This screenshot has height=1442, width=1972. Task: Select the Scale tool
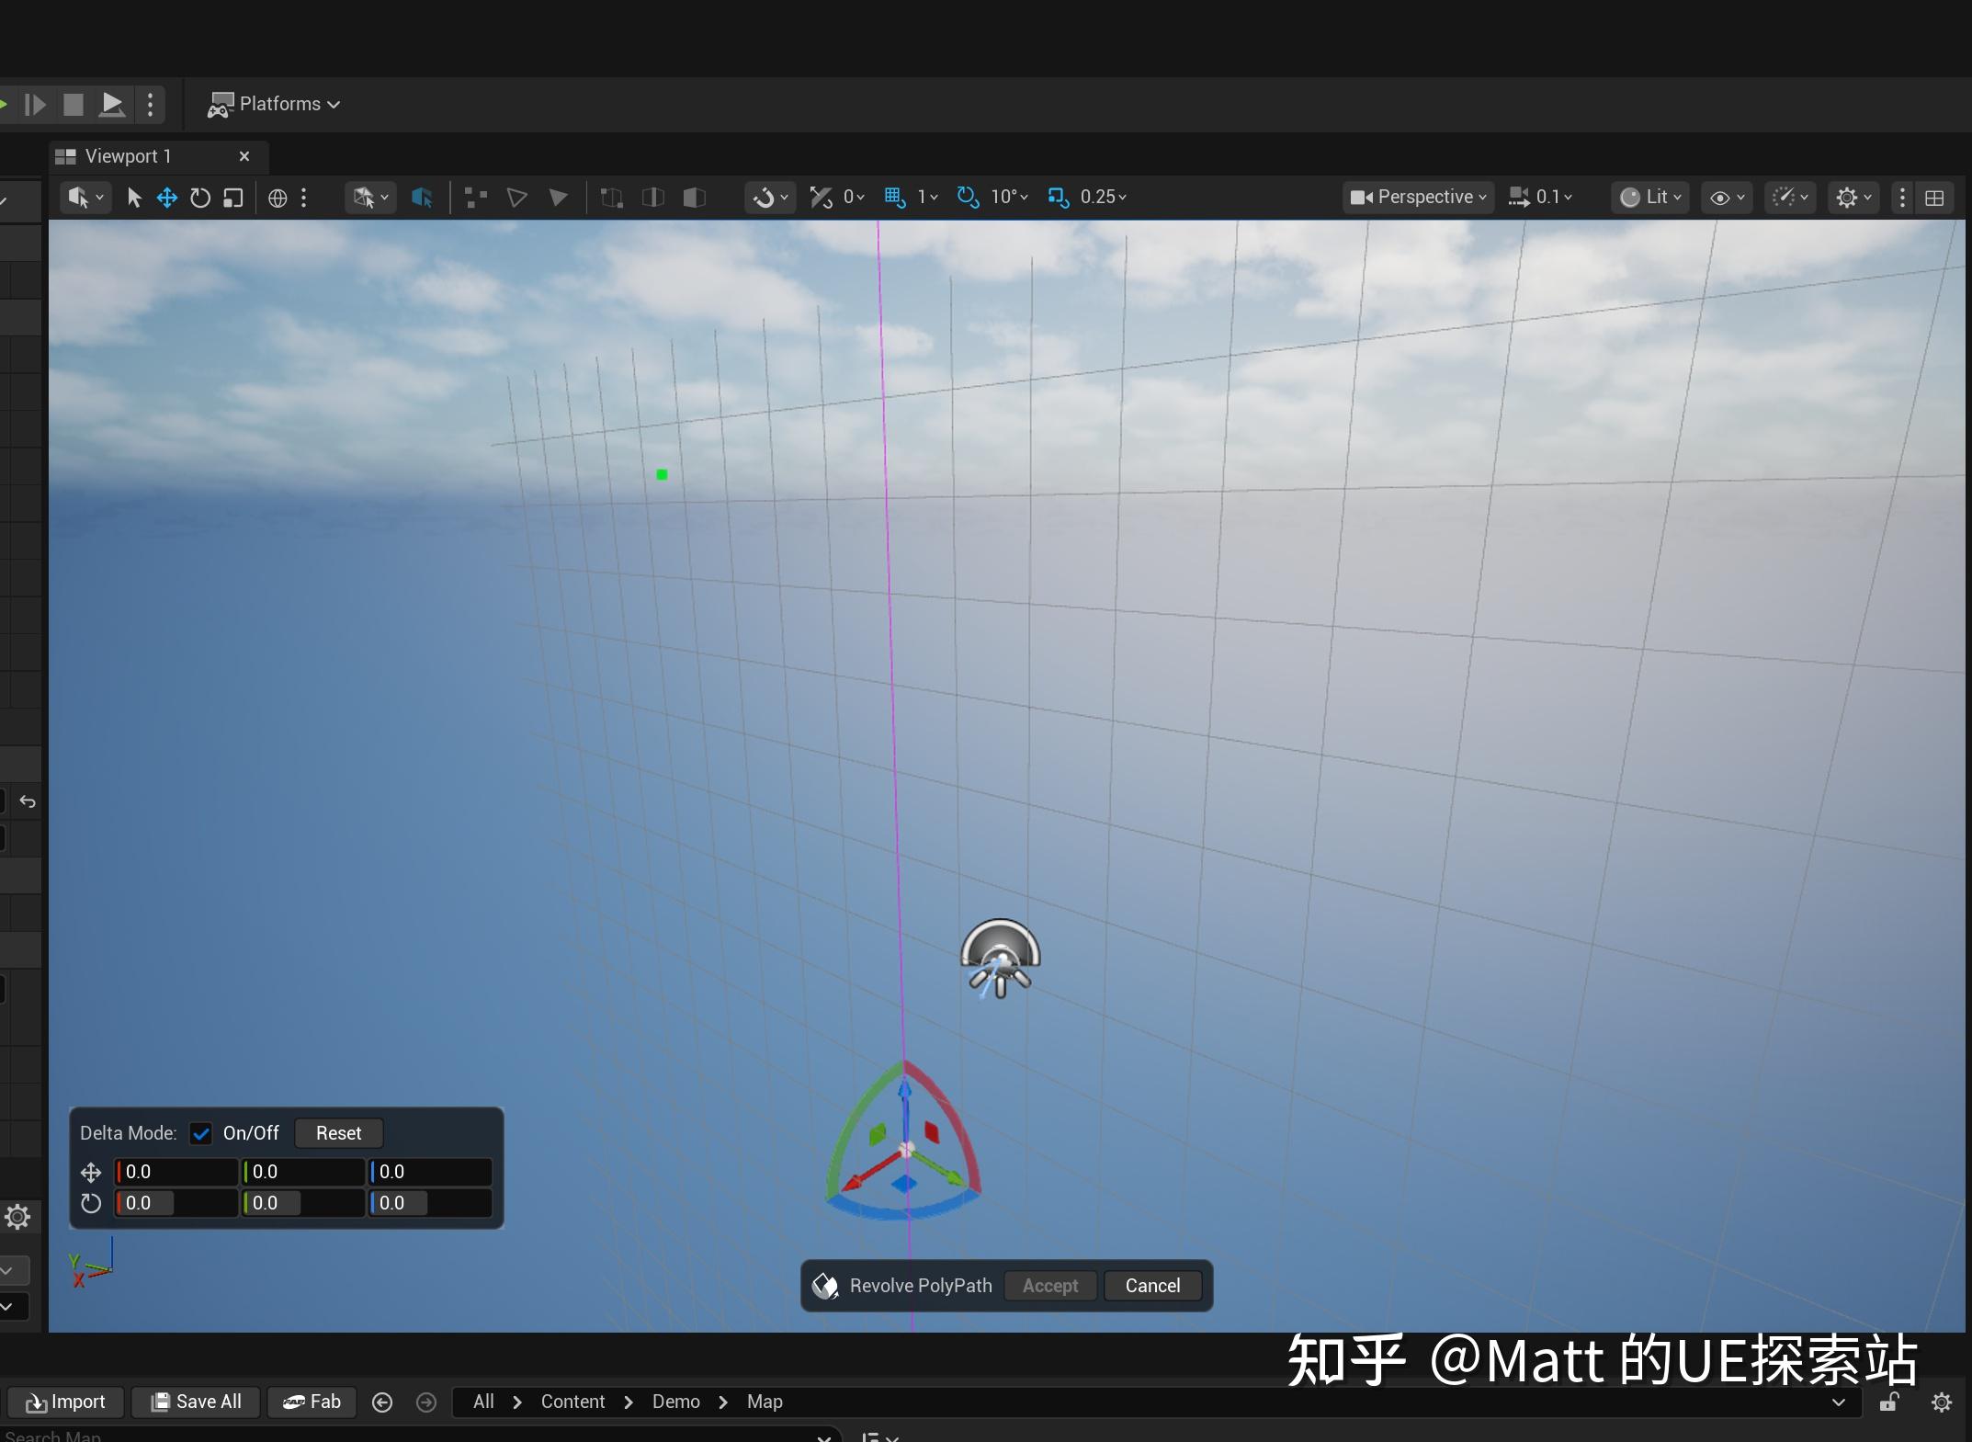point(233,198)
